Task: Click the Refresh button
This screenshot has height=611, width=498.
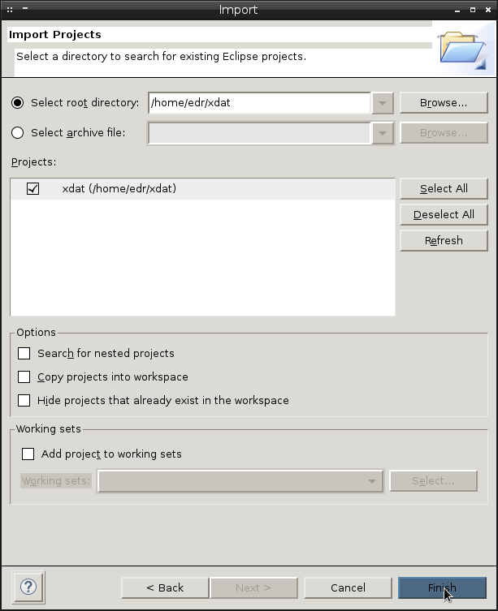Action: [444, 240]
